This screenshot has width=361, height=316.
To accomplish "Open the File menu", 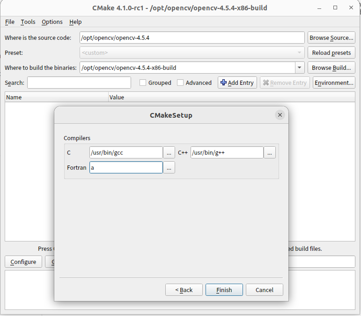I will [x=10, y=22].
